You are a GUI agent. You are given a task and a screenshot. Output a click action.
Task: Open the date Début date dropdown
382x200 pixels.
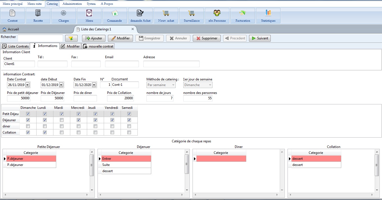[61, 85]
